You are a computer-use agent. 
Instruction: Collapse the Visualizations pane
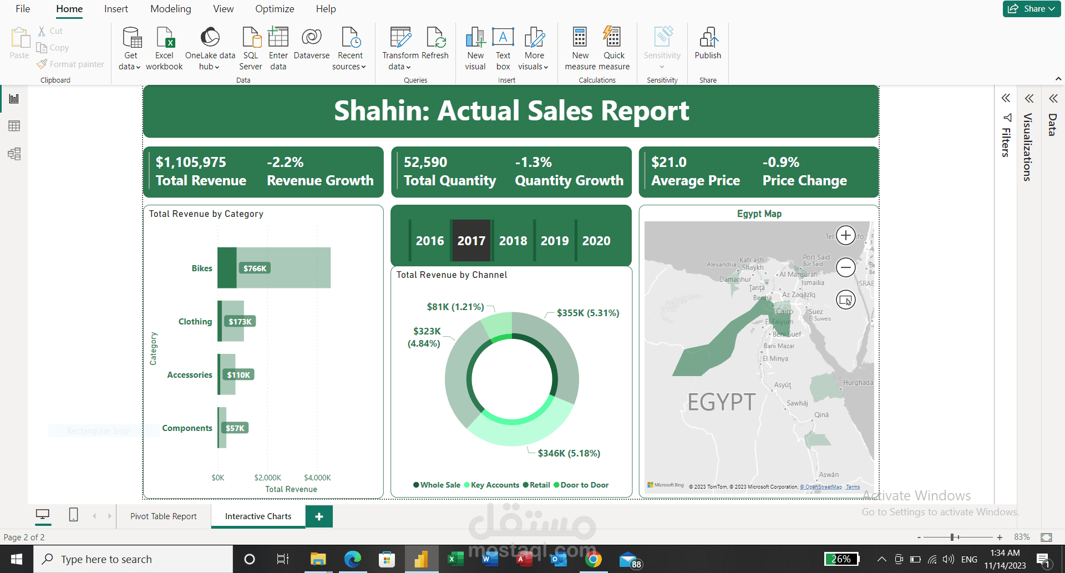pyautogui.click(x=1029, y=98)
